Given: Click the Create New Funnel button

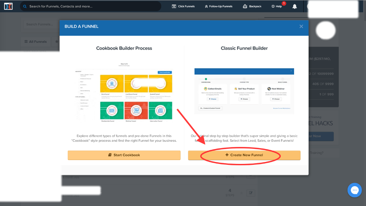Looking at the screenshot, I should 244,155.
